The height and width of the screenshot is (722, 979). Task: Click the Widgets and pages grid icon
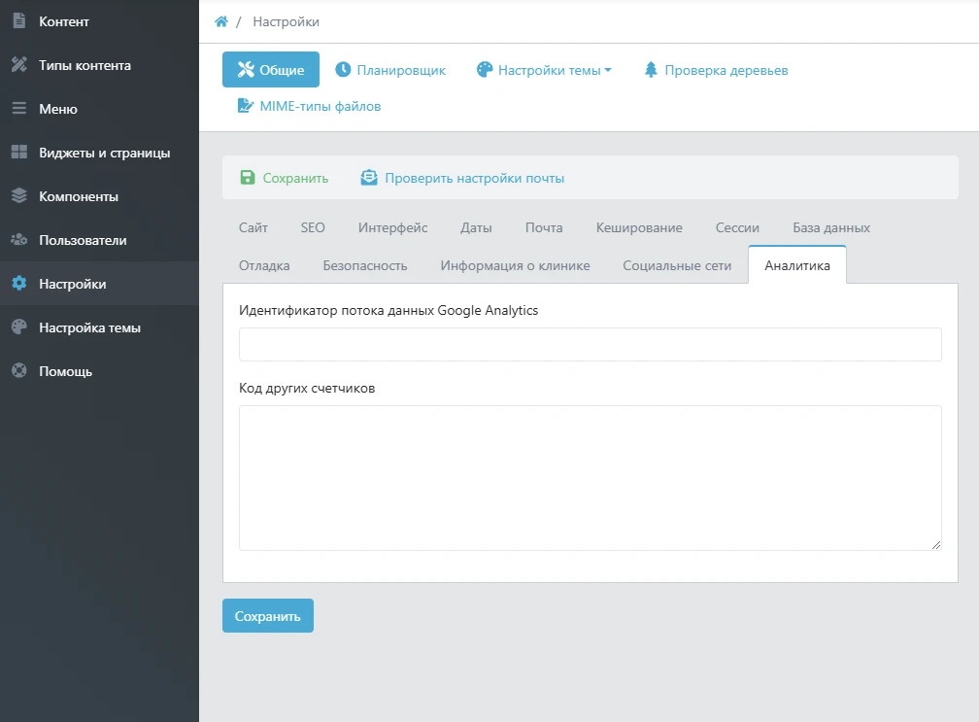coord(18,153)
